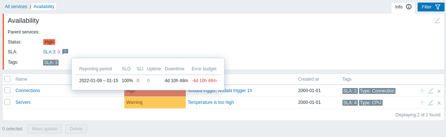Delete the Connections service row

click(439, 91)
